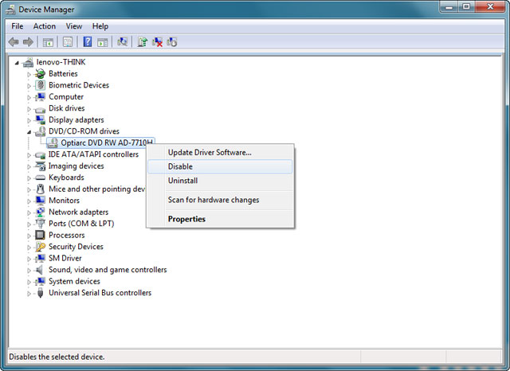Select the Sound, video and game controllers entry
Image resolution: width=510 pixels, height=371 pixels.
(108, 270)
